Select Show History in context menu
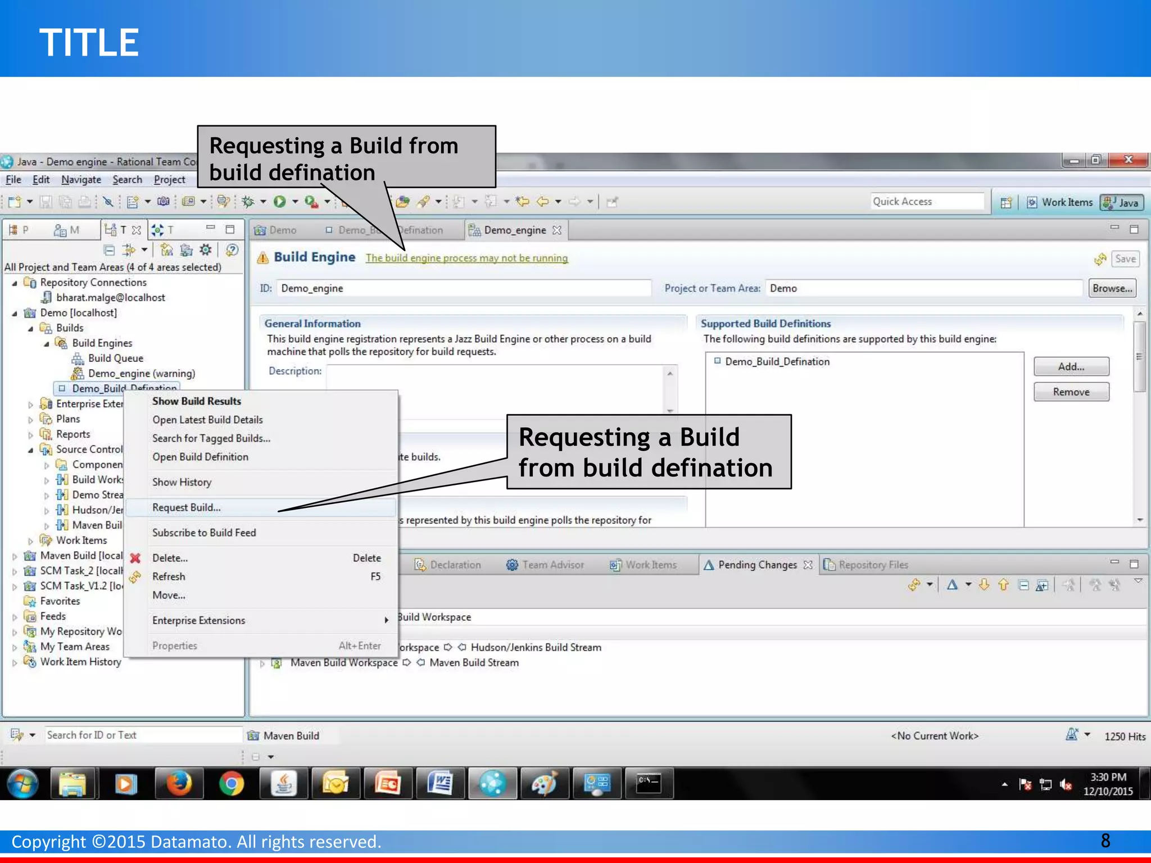 pyautogui.click(x=182, y=482)
